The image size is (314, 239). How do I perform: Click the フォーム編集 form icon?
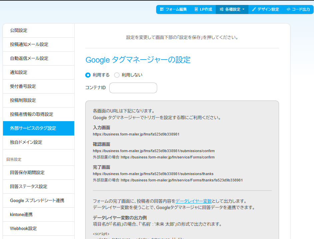162,9
